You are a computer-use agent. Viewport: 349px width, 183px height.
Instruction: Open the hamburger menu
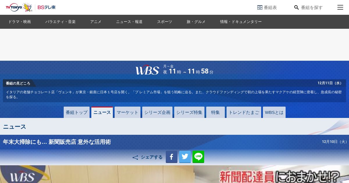pos(340,7)
